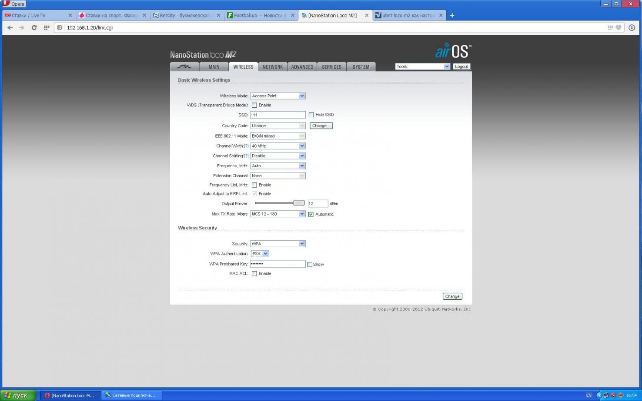Viewport: 642px width, 401px height.
Task: Click the WPA Preshared Key field
Action: pyautogui.click(x=278, y=264)
